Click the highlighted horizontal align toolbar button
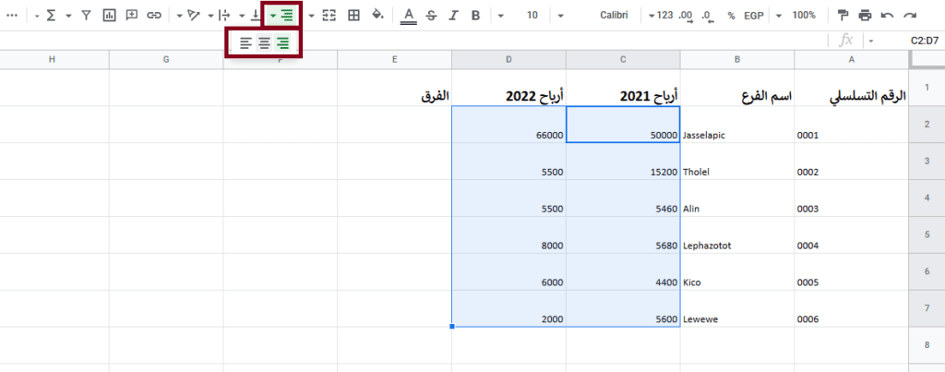The height and width of the screenshot is (372, 945). pyautogui.click(x=281, y=16)
